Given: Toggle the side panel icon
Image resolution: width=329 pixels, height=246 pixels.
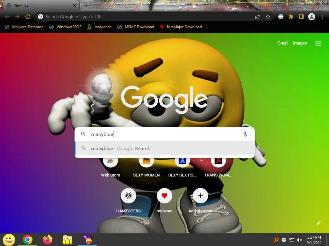Looking at the screenshot, I should point(301,17).
